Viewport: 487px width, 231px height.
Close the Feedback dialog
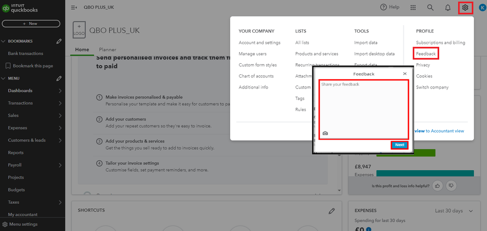pos(405,74)
